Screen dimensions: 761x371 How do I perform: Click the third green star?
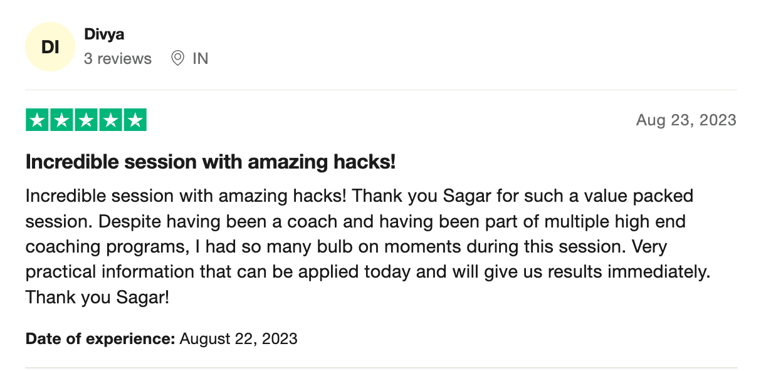86,120
